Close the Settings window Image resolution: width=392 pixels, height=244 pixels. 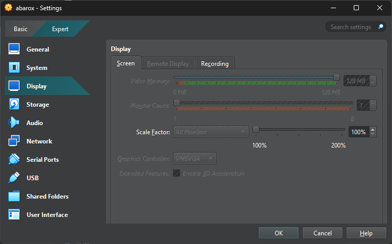pyautogui.click(x=380, y=8)
